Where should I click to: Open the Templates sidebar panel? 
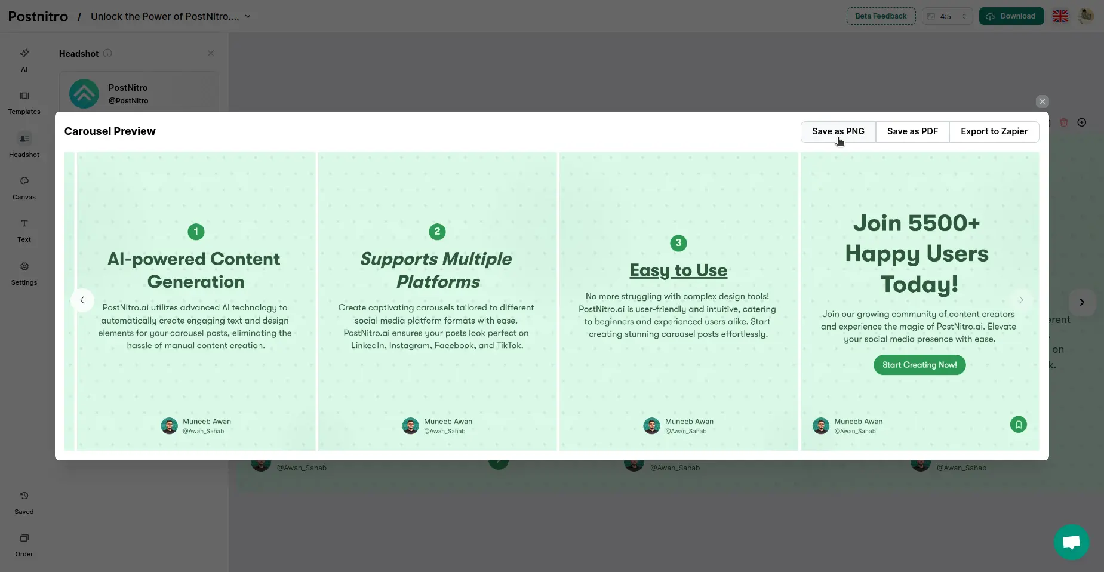point(24,103)
